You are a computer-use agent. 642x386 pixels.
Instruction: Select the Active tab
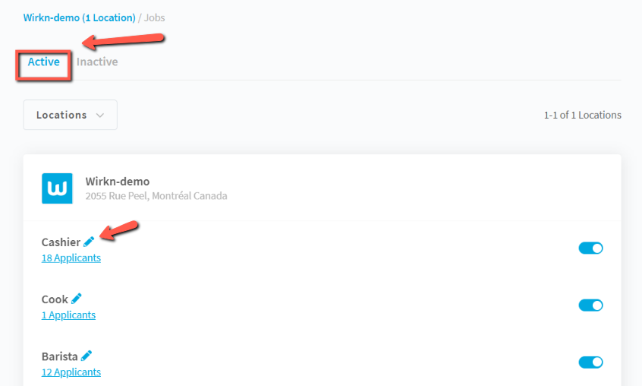43,62
